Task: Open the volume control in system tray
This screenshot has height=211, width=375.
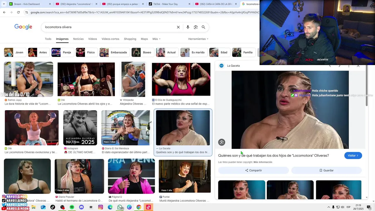Action: pyautogui.click(x=342, y=207)
